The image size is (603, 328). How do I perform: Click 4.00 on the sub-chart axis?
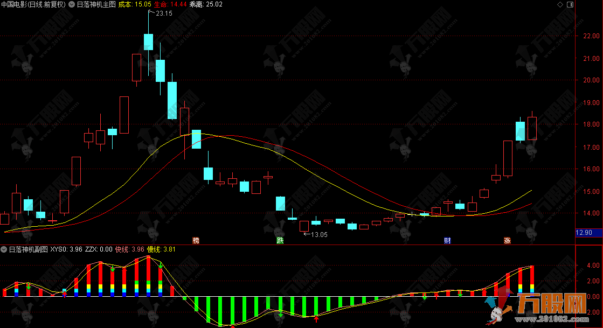593,266
